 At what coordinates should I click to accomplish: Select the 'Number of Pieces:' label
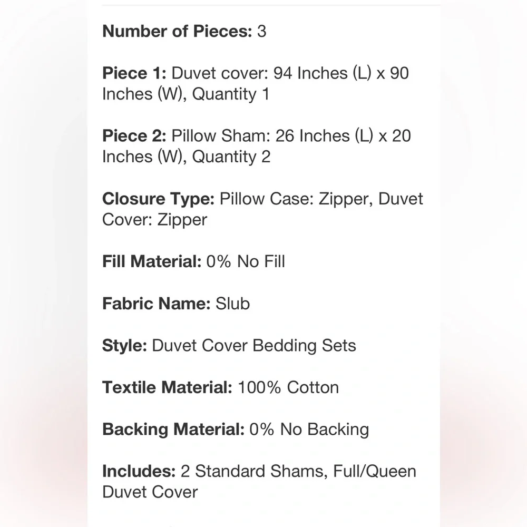click(x=177, y=31)
